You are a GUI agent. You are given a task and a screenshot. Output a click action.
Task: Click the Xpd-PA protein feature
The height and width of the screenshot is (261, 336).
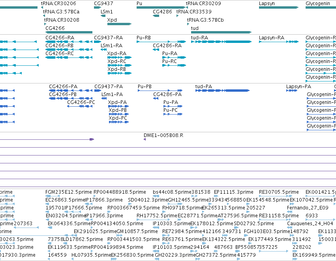coord(118,106)
